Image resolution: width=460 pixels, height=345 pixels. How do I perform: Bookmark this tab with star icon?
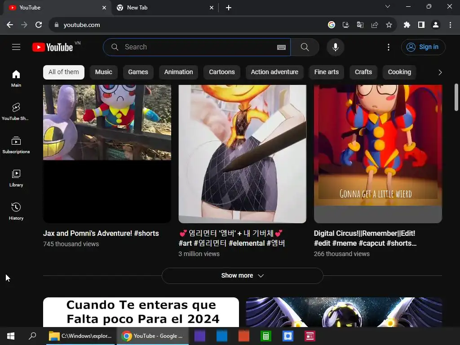click(x=389, y=25)
